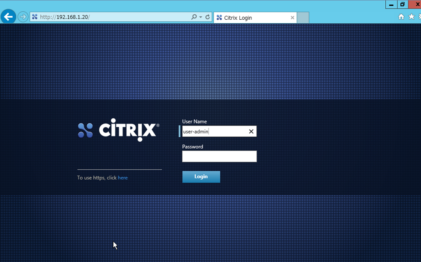
Task: Go back using the browser back arrow
Action: coord(8,17)
